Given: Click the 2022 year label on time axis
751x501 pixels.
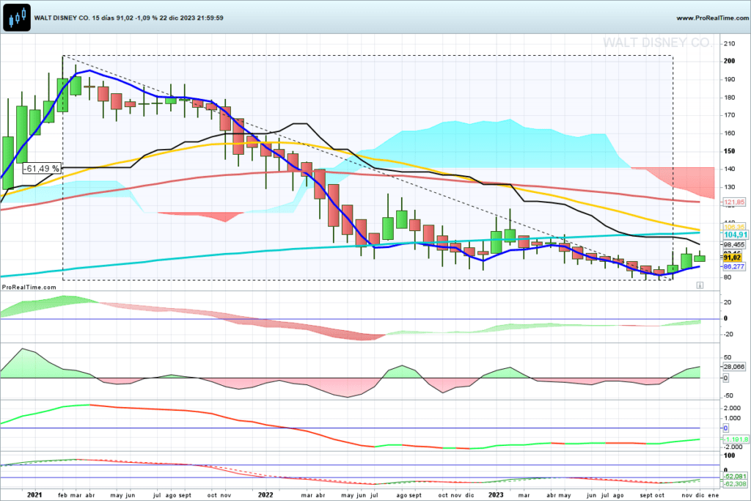Looking at the screenshot, I should (265, 495).
